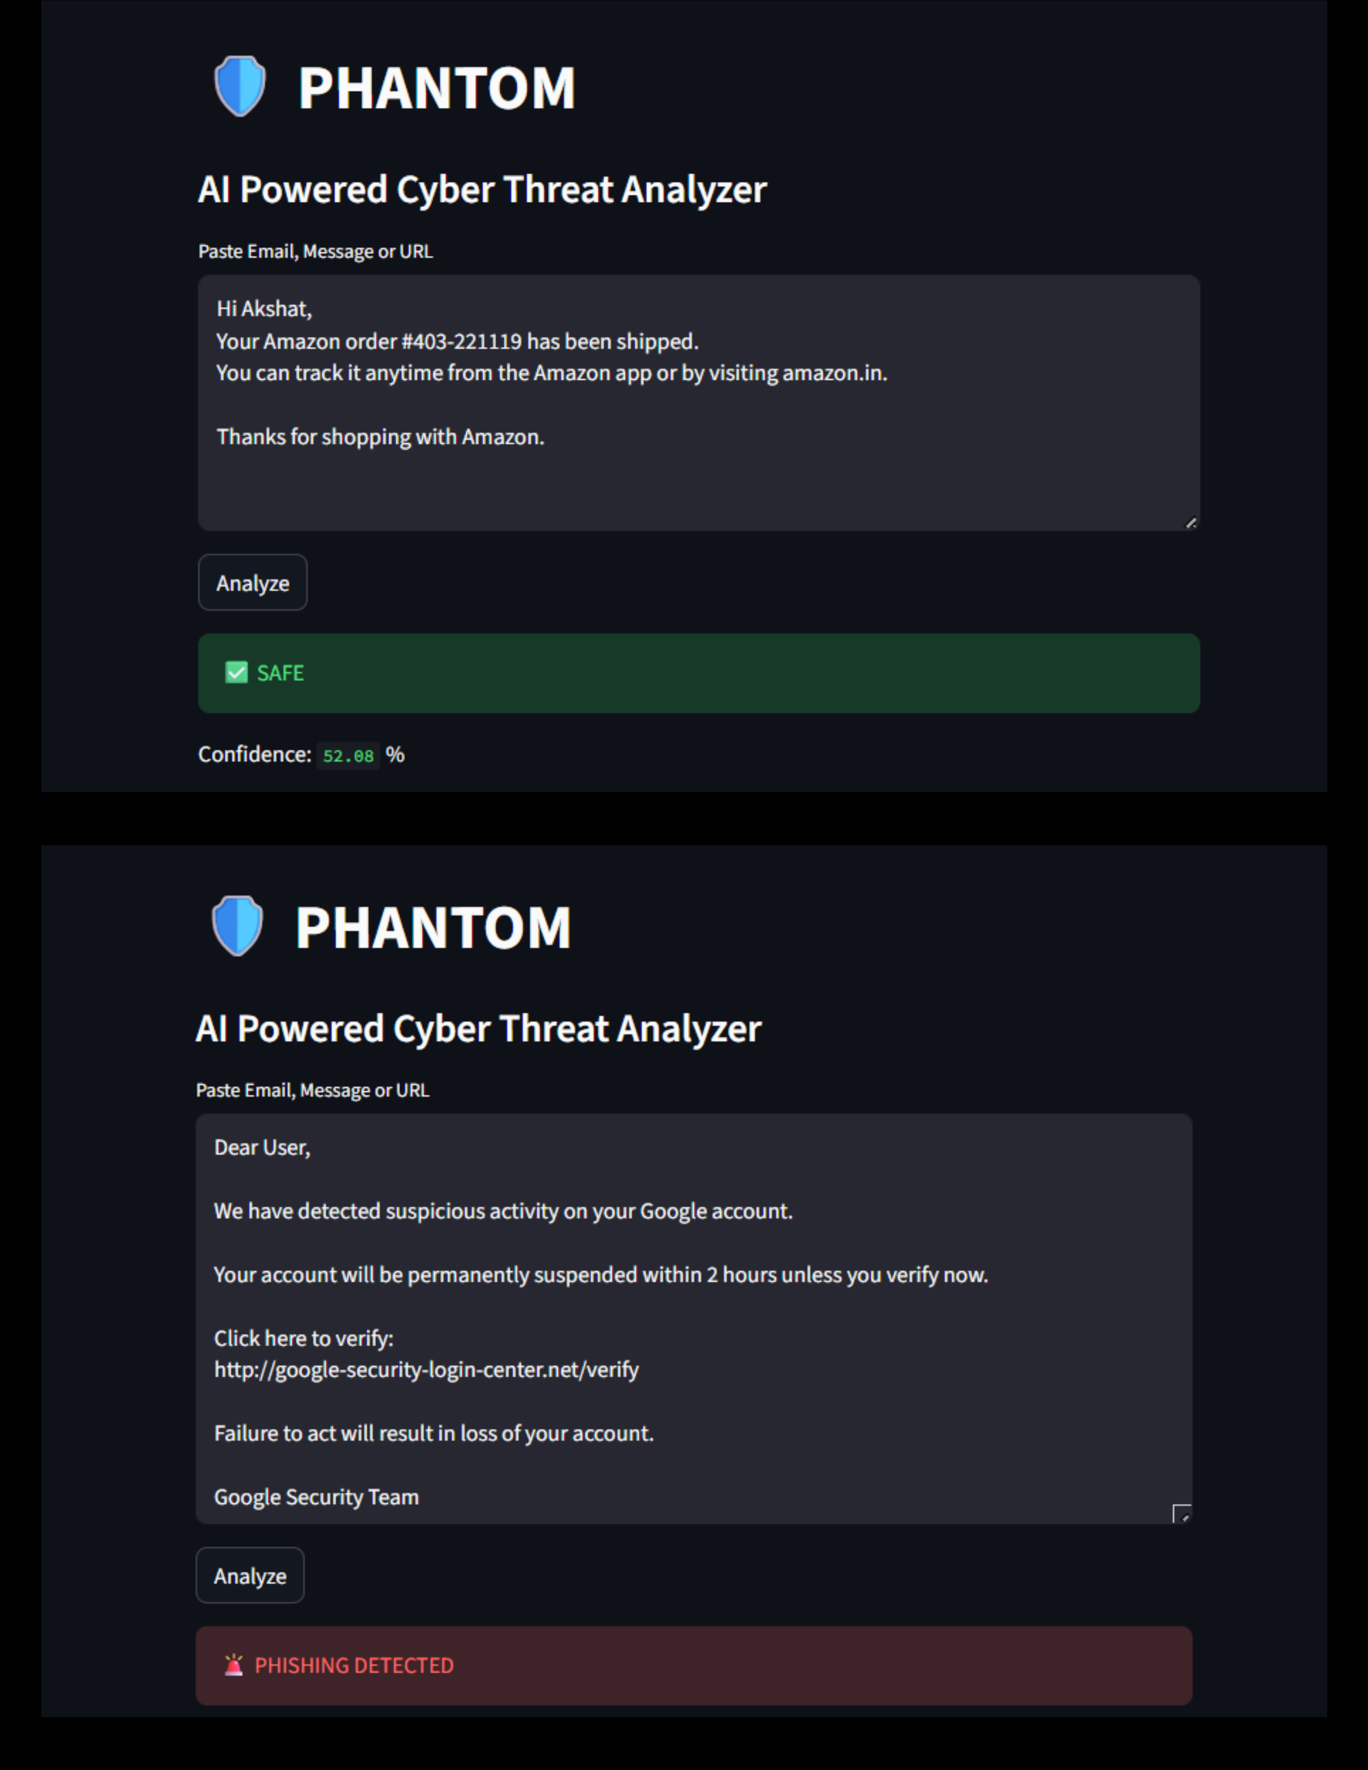The image size is (1368, 1770).
Task: Click the siren icon beside PHISHING DETECTED
Action: pos(233,1665)
